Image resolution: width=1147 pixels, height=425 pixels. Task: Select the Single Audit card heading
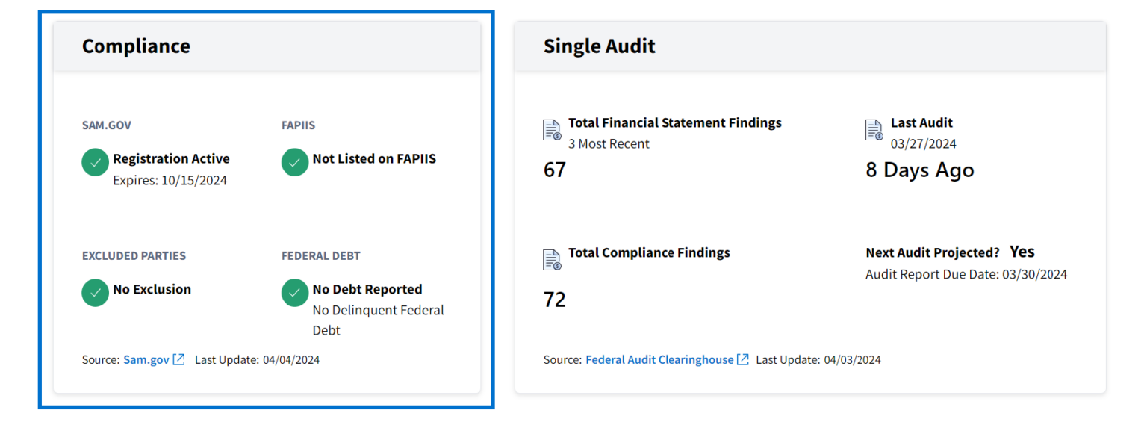click(x=599, y=46)
